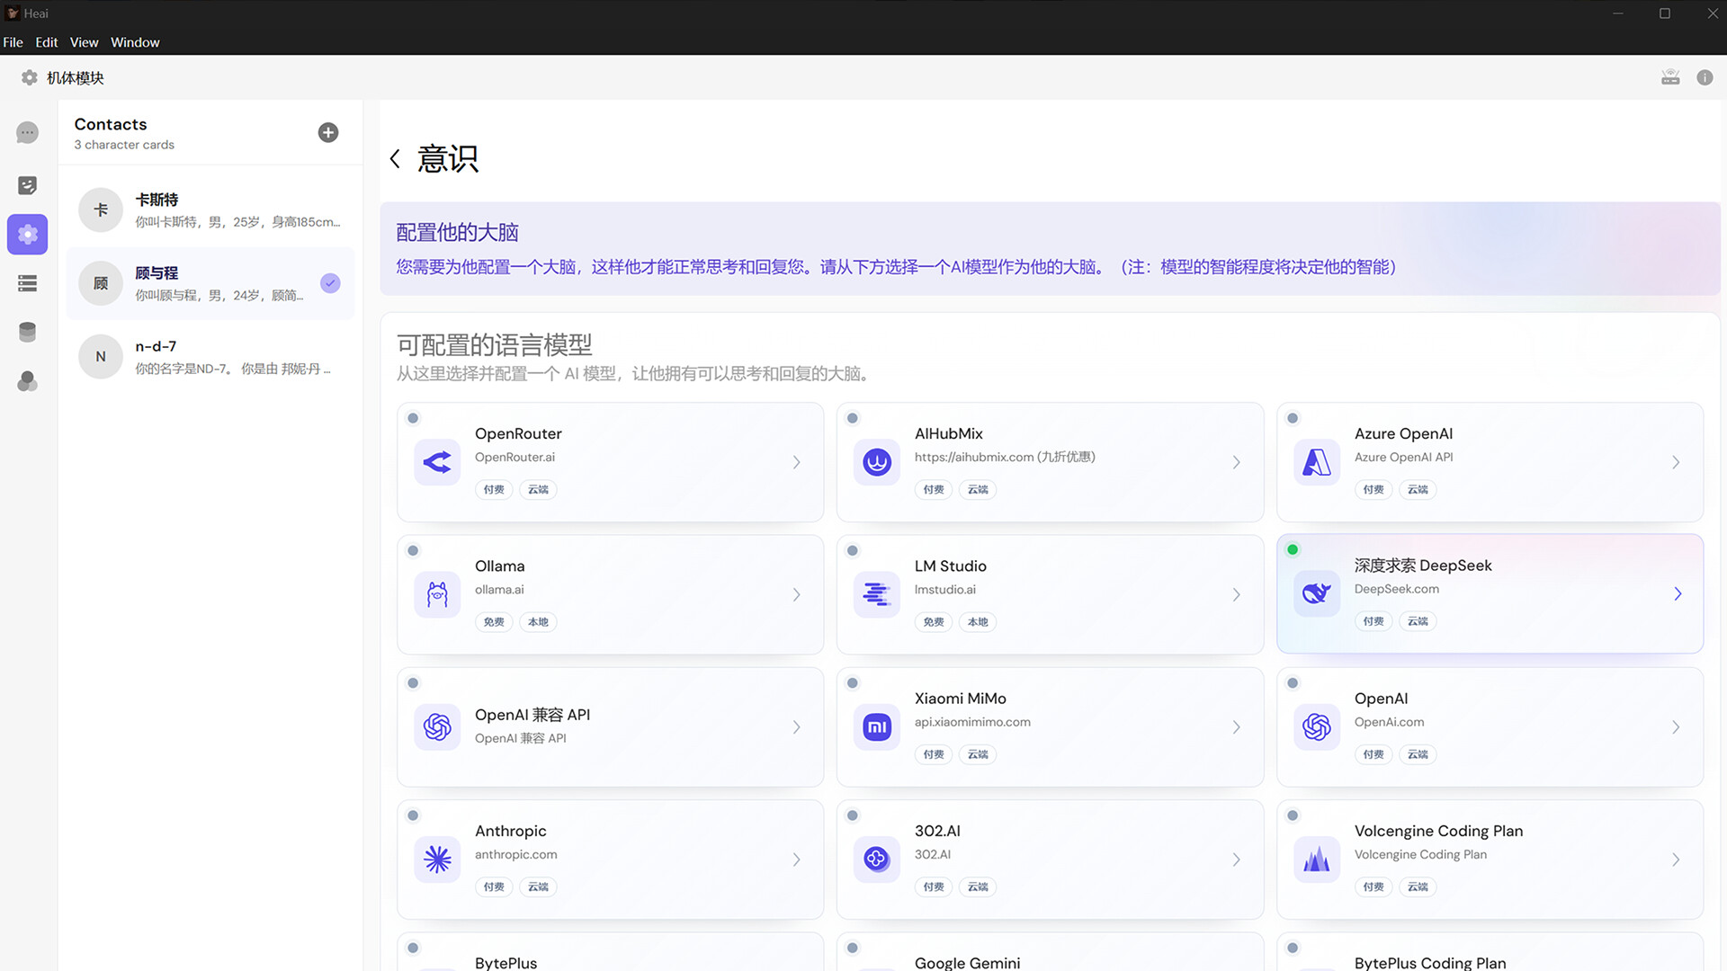Viewport: 1727px width, 971px height.
Task: Expand the Anthropic card chevron
Action: [x=797, y=860]
